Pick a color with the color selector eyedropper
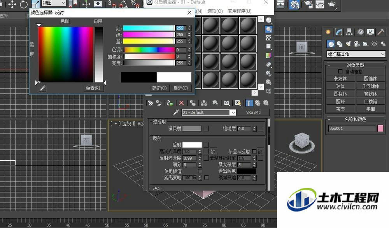 click(x=43, y=88)
